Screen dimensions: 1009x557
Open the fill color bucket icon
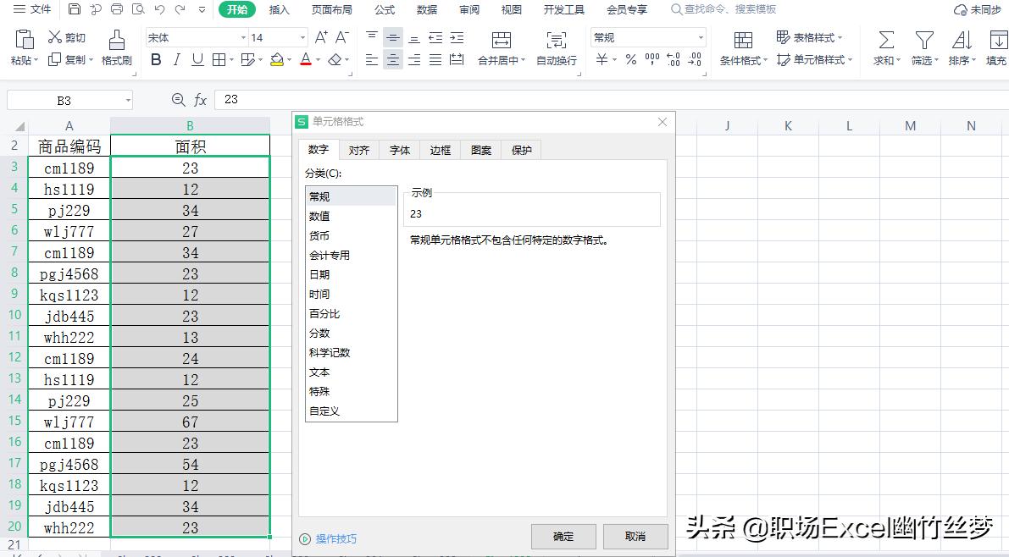(x=278, y=59)
